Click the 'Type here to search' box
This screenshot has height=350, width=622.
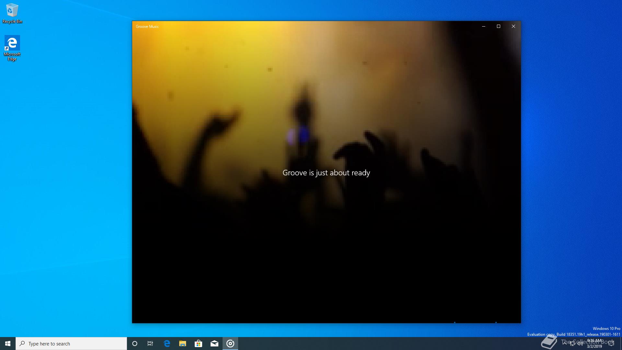(71, 344)
